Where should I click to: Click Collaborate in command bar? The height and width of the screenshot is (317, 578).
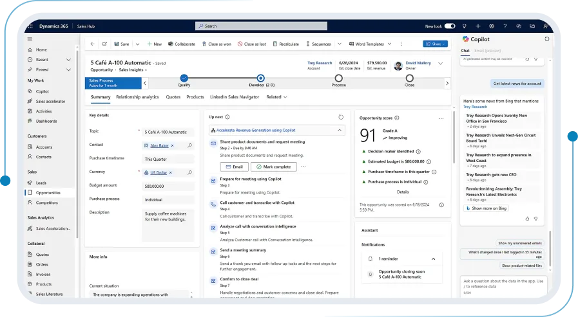pyautogui.click(x=182, y=44)
